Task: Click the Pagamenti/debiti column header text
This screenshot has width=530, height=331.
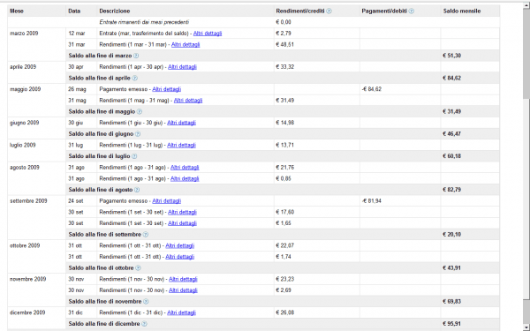Action: pyautogui.click(x=384, y=11)
